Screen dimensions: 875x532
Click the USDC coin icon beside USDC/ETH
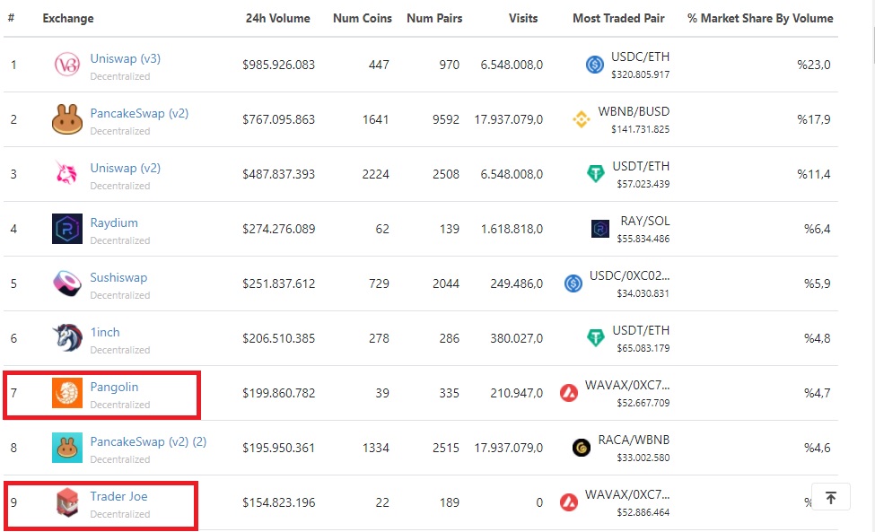[595, 65]
